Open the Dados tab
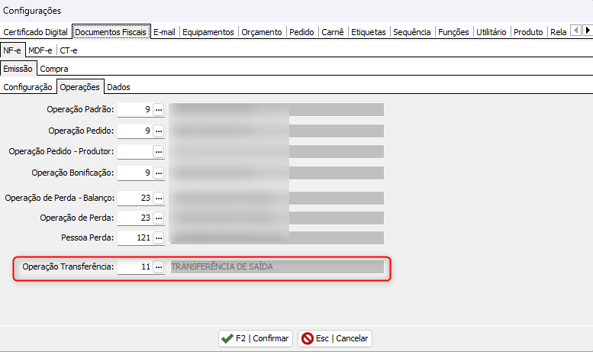The height and width of the screenshot is (352, 593). click(118, 87)
